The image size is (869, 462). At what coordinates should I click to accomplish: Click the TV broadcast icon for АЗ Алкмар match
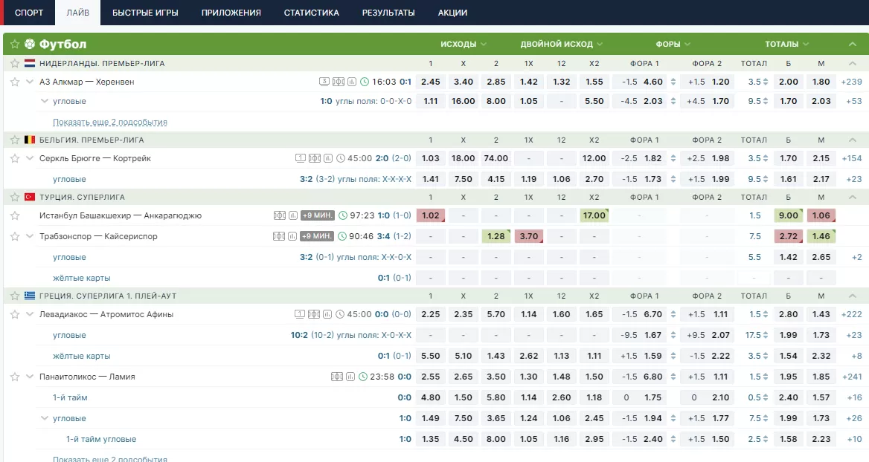pos(324,82)
